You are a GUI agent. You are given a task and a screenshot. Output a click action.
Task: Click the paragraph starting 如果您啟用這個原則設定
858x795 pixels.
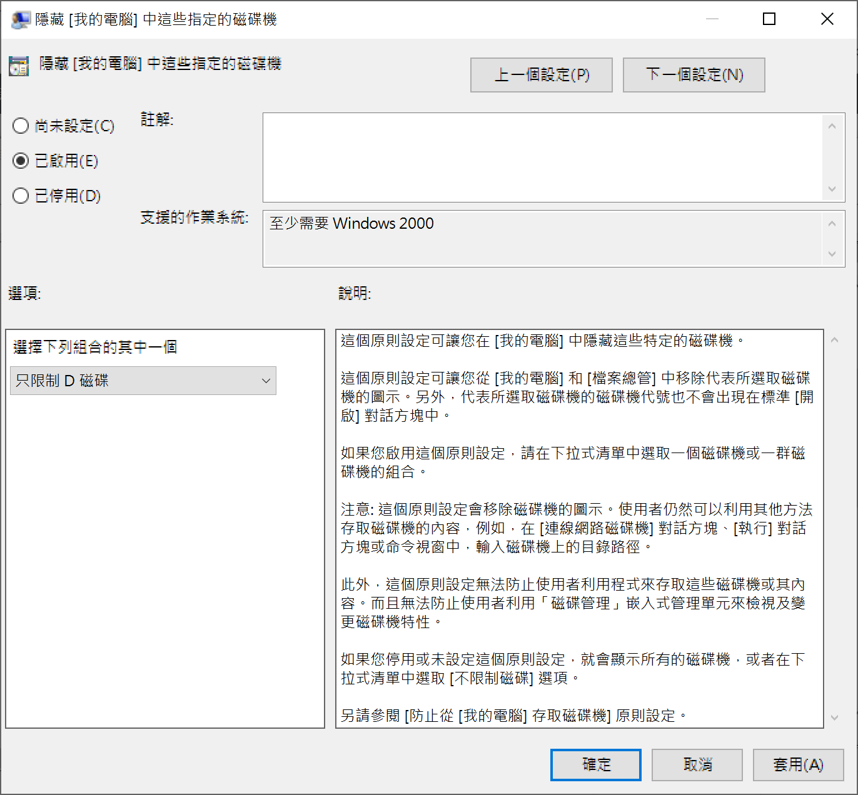[573, 462]
